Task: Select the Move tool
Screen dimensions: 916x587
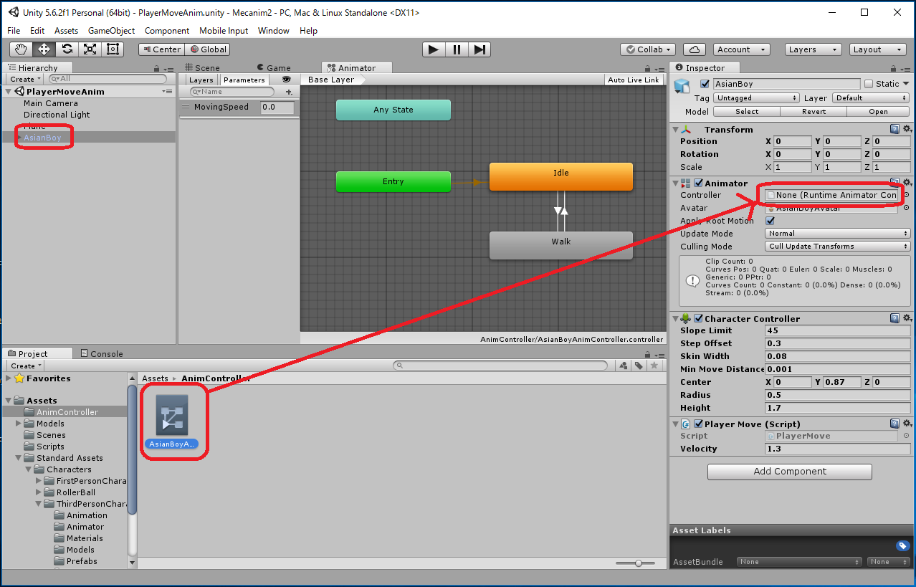Action: pyautogui.click(x=44, y=49)
